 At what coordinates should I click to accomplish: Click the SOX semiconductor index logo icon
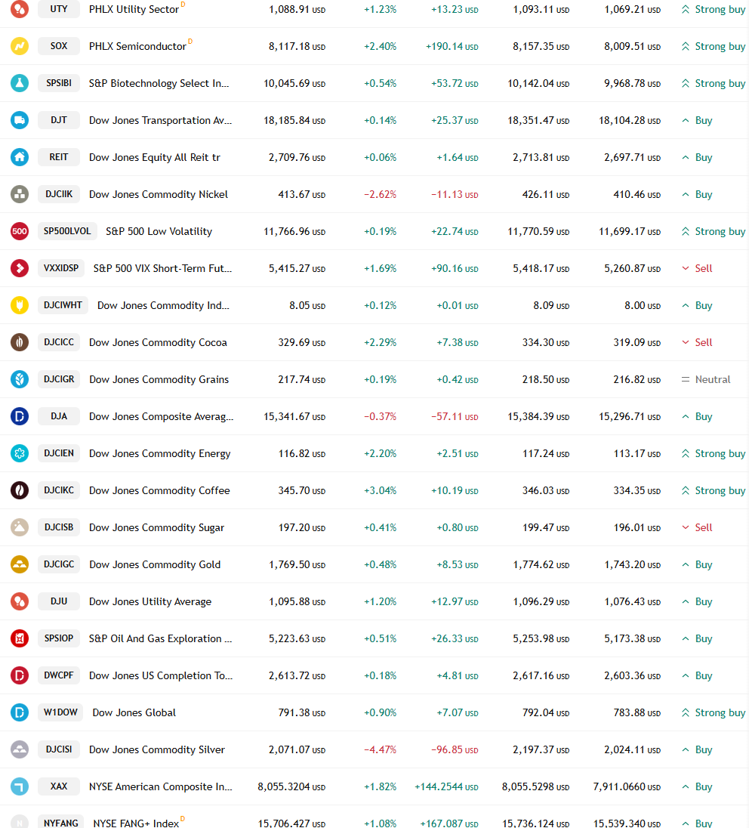click(x=20, y=47)
